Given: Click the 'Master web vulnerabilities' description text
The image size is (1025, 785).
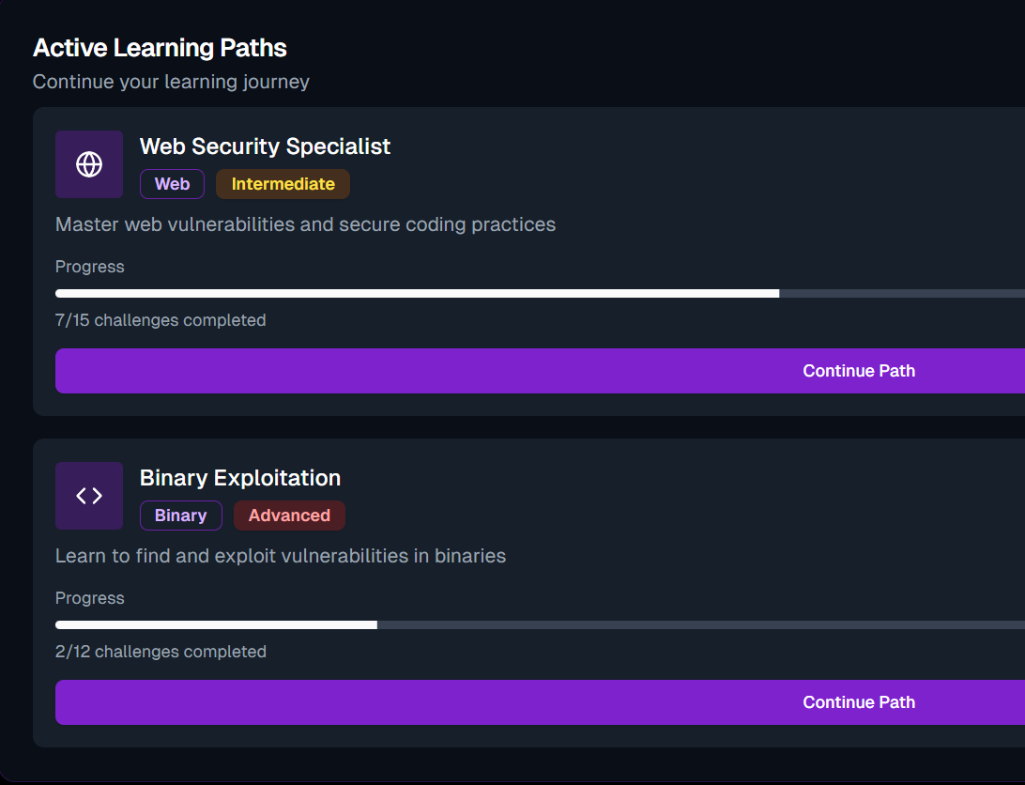Looking at the screenshot, I should coord(305,224).
